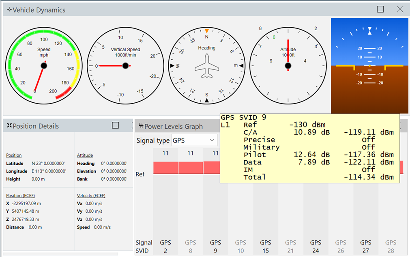Viewport: 410px width, 257px height.
Task: Select GPS SVID 27 column label
Action: (366, 246)
